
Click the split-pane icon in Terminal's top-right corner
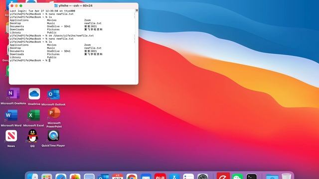[137, 10]
